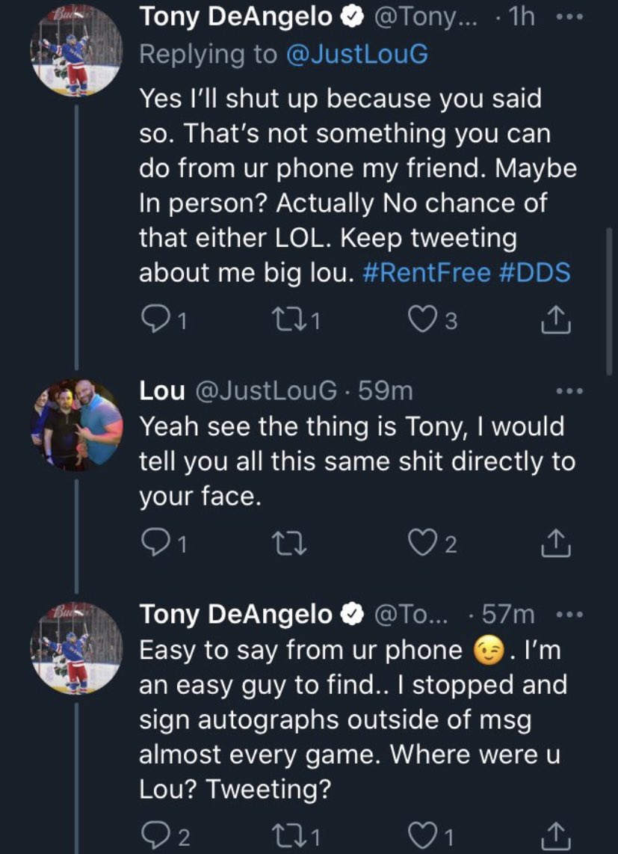Like the tweet with 3 likes
Viewport: 618px width, 854px height.
click(x=421, y=320)
